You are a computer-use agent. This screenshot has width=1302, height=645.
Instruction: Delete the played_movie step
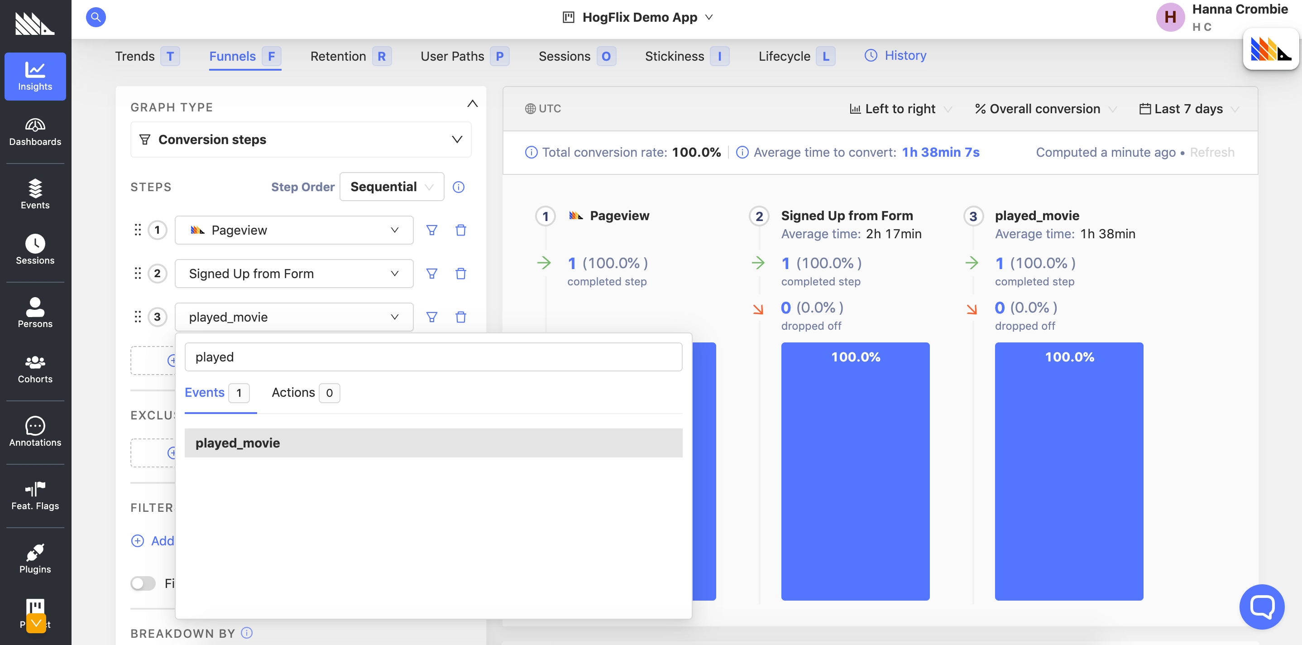(x=460, y=317)
